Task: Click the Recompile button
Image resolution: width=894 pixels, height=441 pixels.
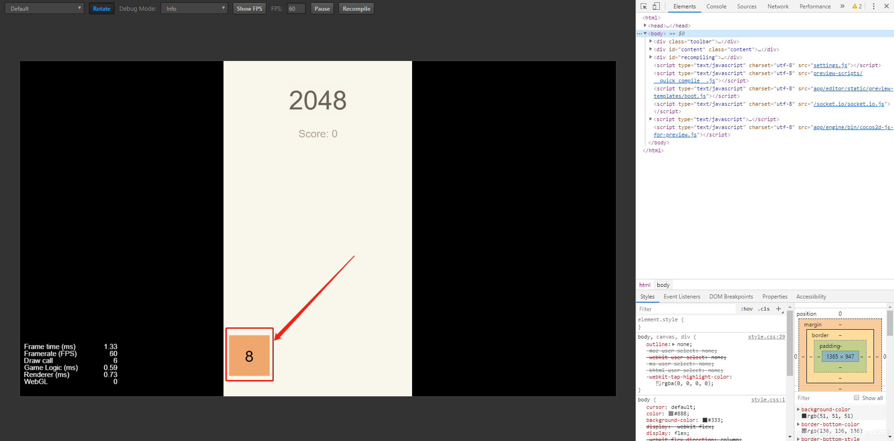Action: click(x=356, y=8)
